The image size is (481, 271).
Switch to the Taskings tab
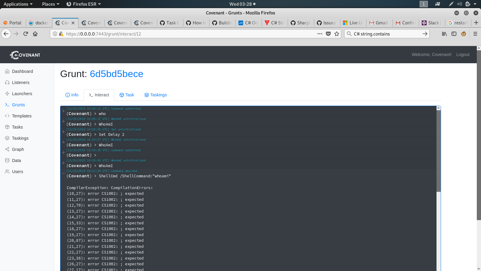tap(156, 95)
